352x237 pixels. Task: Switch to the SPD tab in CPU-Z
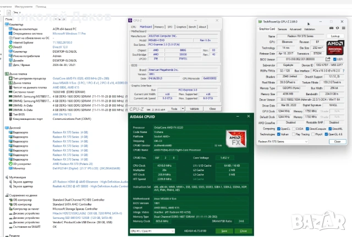click(170, 27)
